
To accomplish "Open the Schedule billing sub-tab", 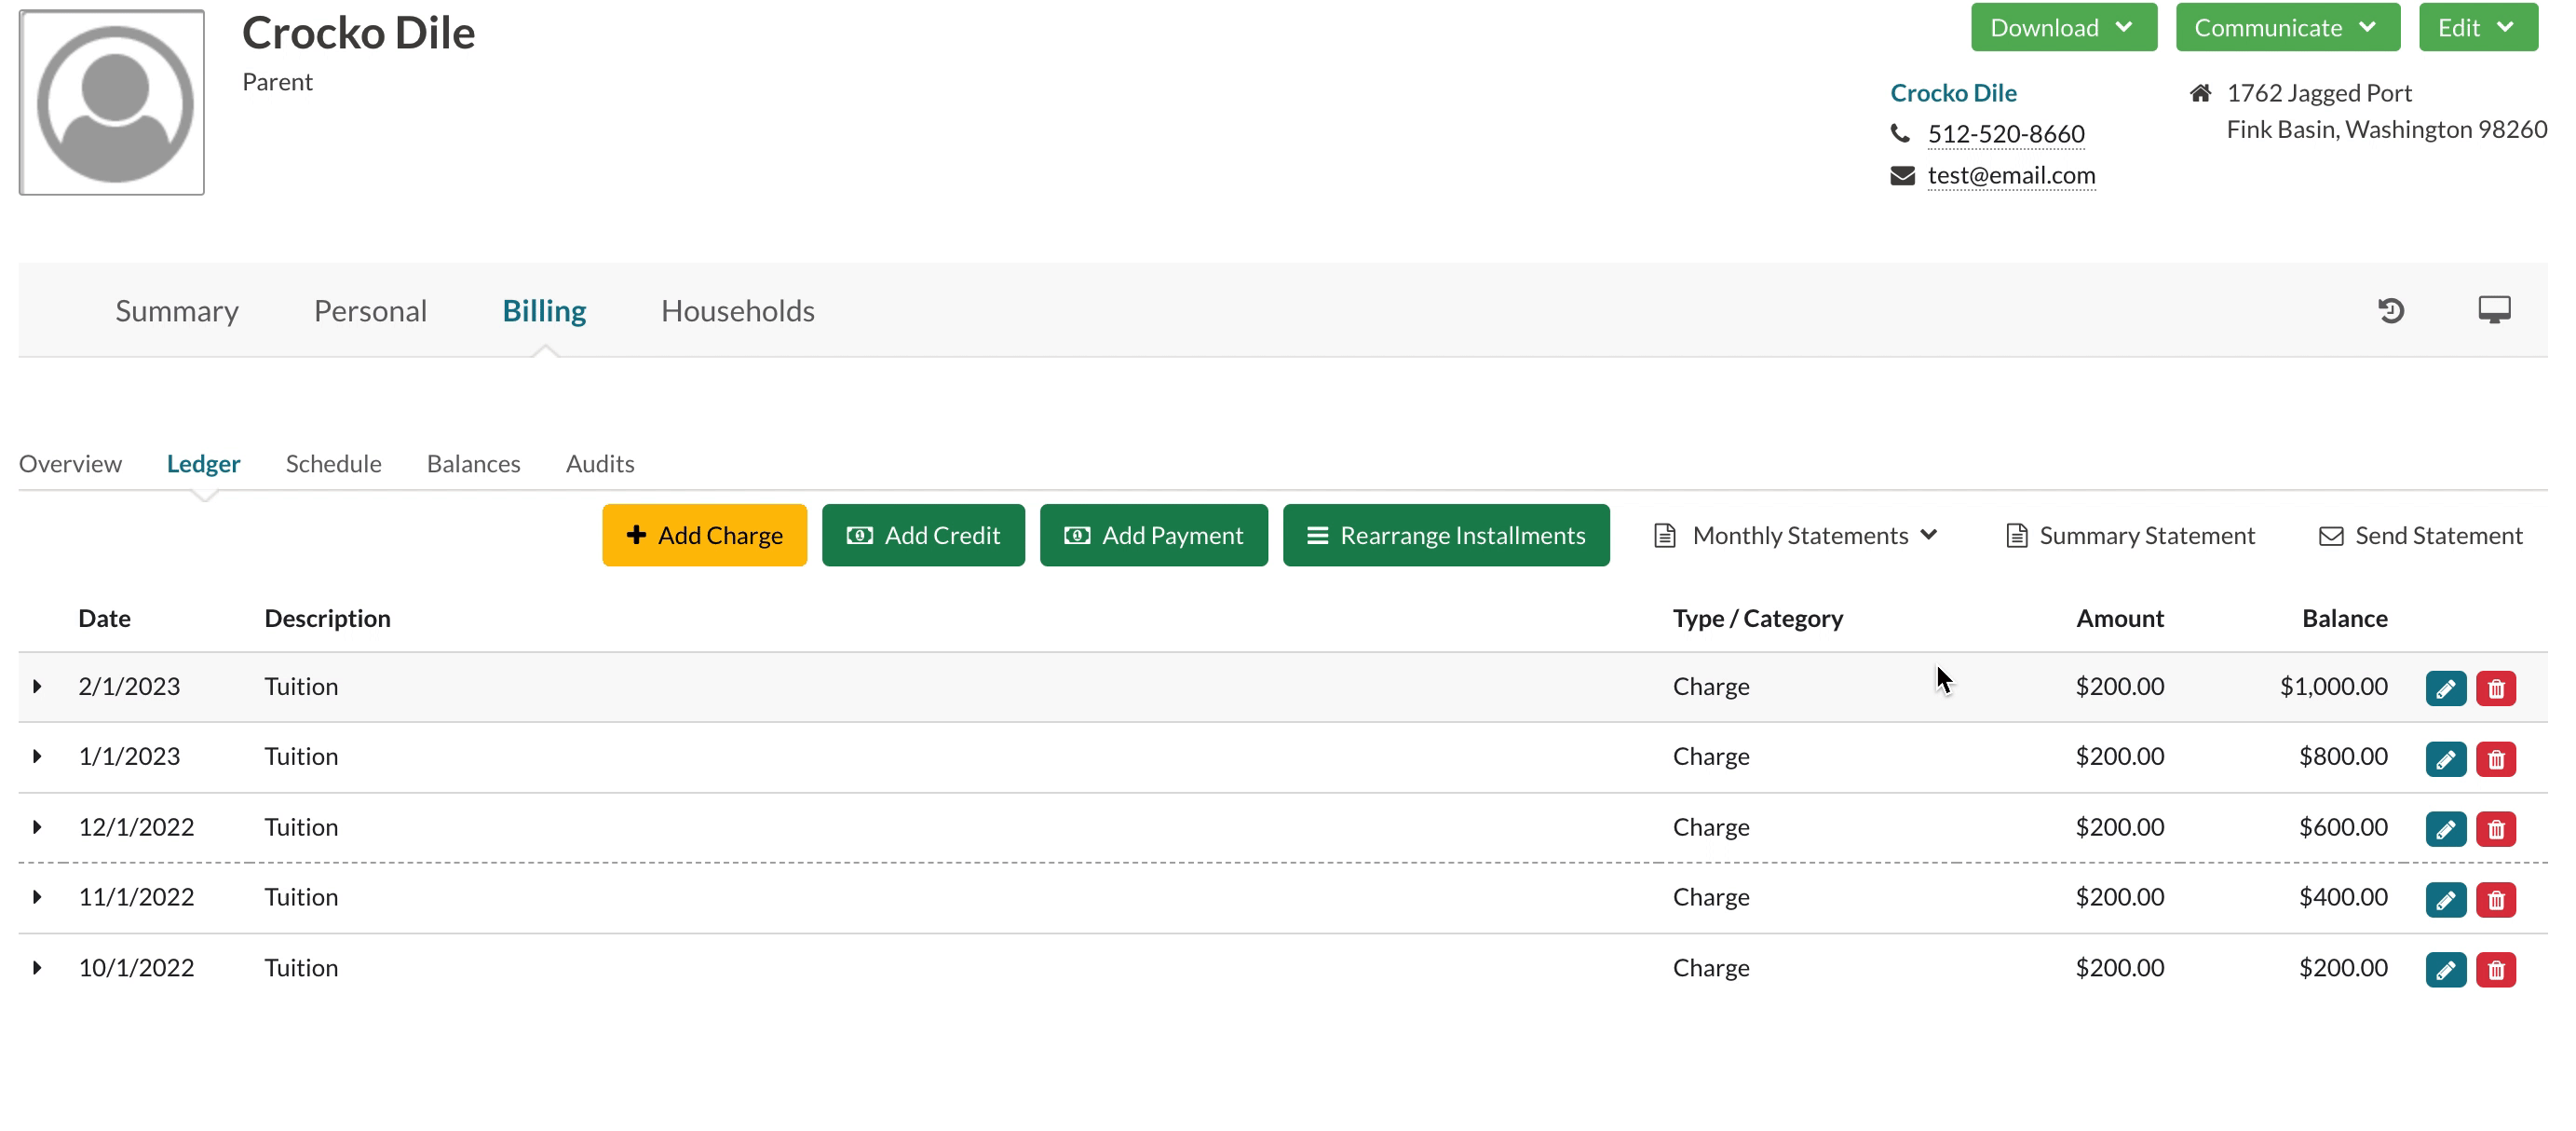I will click(333, 464).
